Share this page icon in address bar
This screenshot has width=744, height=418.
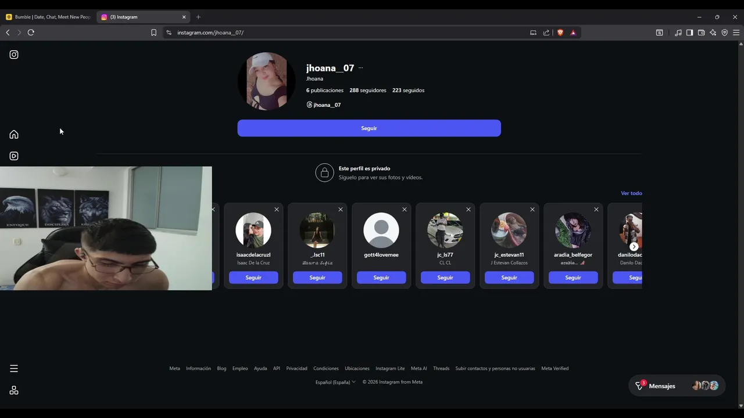point(546,33)
